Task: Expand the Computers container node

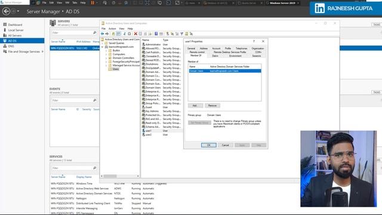Action: pyautogui.click(x=106, y=54)
